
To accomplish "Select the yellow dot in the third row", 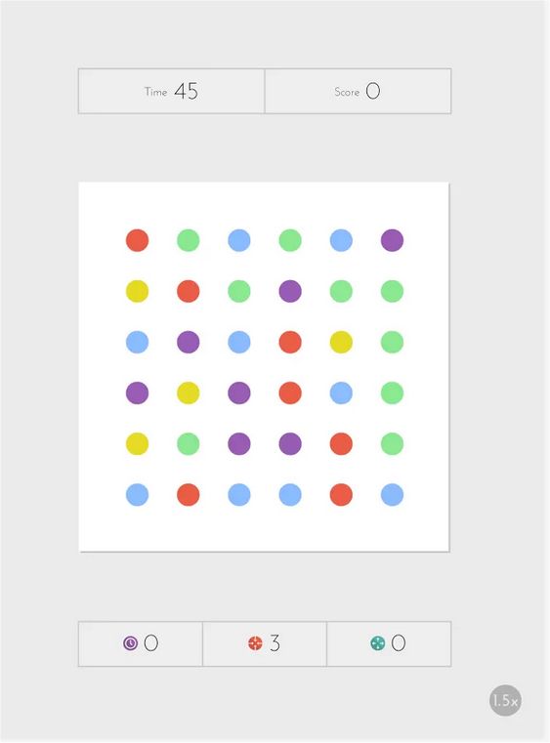I will [341, 342].
